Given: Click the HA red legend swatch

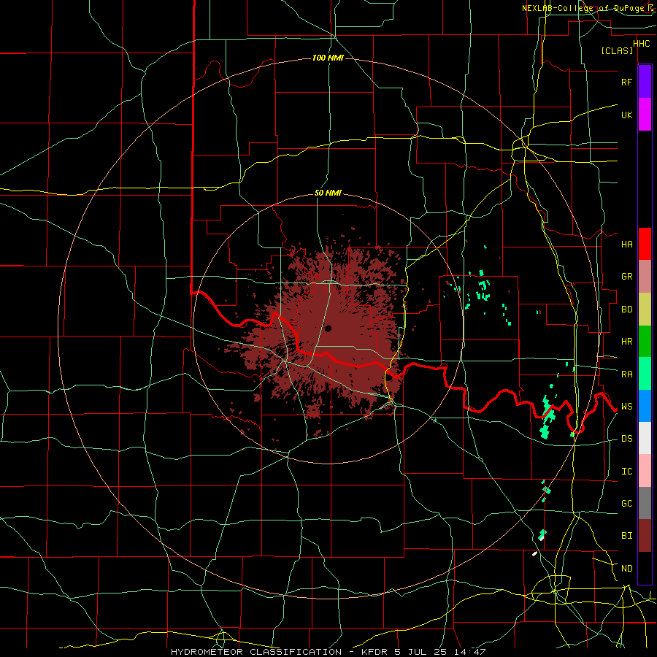Looking at the screenshot, I should click(x=645, y=244).
